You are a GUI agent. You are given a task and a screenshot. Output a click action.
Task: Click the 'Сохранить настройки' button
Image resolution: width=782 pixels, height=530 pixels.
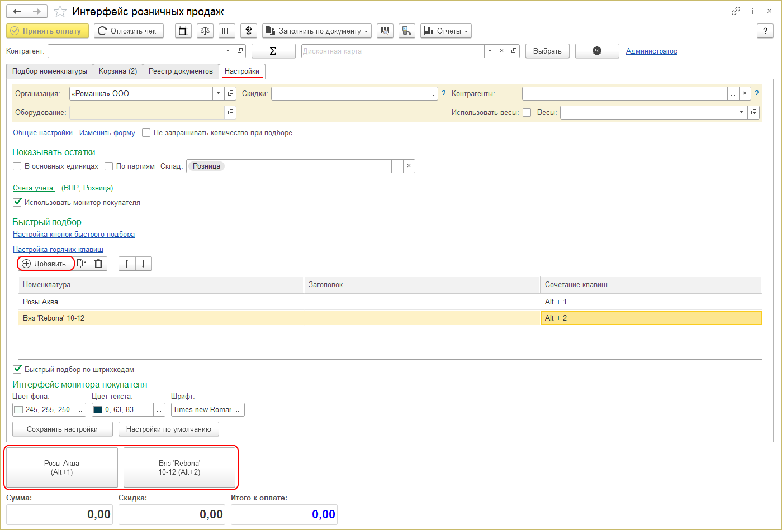tap(62, 429)
